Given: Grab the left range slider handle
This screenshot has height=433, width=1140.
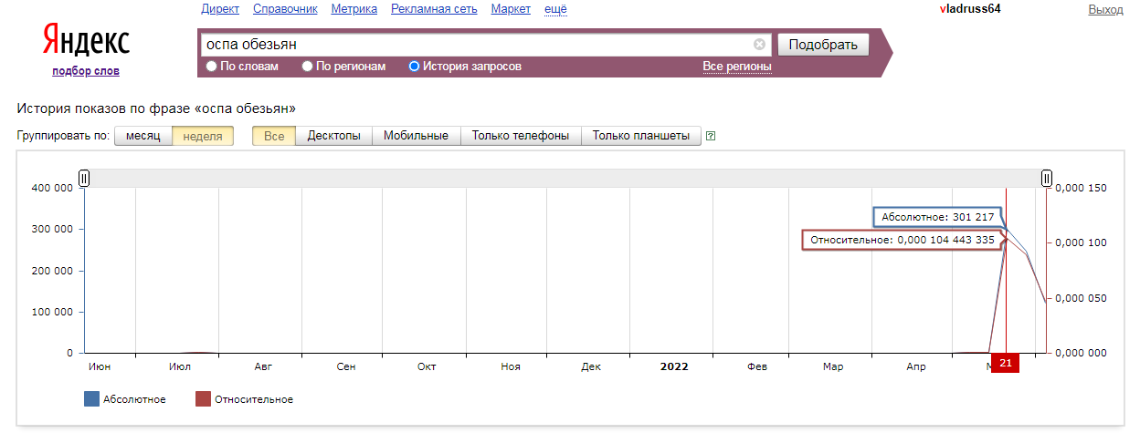Looking at the screenshot, I should pyautogui.click(x=84, y=179).
